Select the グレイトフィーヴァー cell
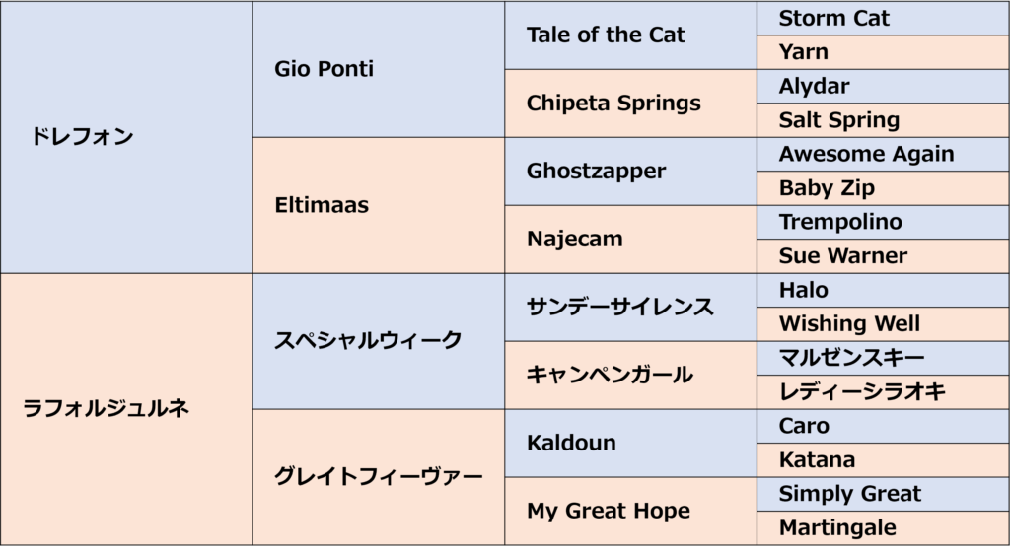 click(x=379, y=477)
